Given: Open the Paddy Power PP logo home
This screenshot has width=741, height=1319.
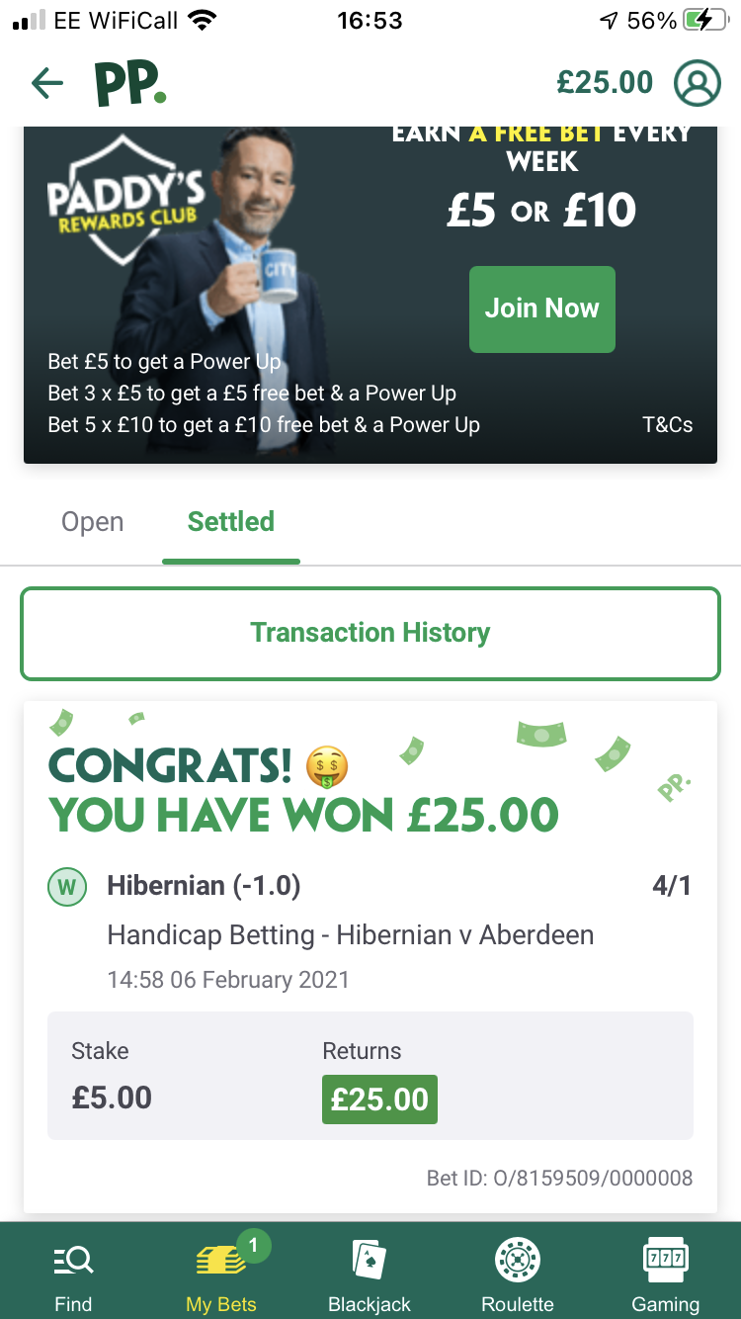Looking at the screenshot, I should 130,84.
